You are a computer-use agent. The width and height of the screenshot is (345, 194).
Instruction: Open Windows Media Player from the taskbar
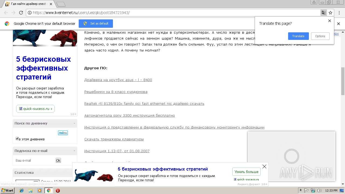pyautogui.click(x=40, y=190)
